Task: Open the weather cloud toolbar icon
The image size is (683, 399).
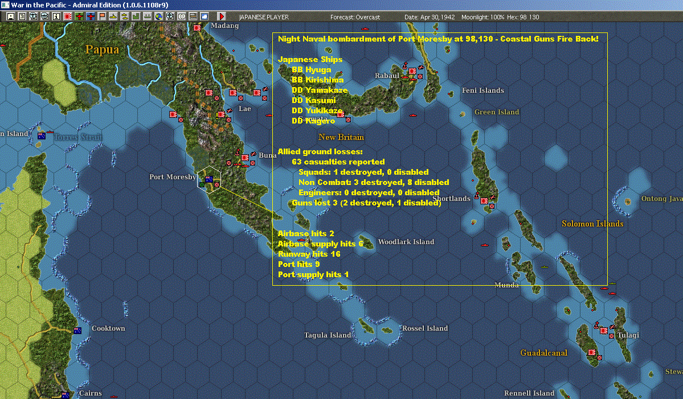Action: (x=205, y=17)
